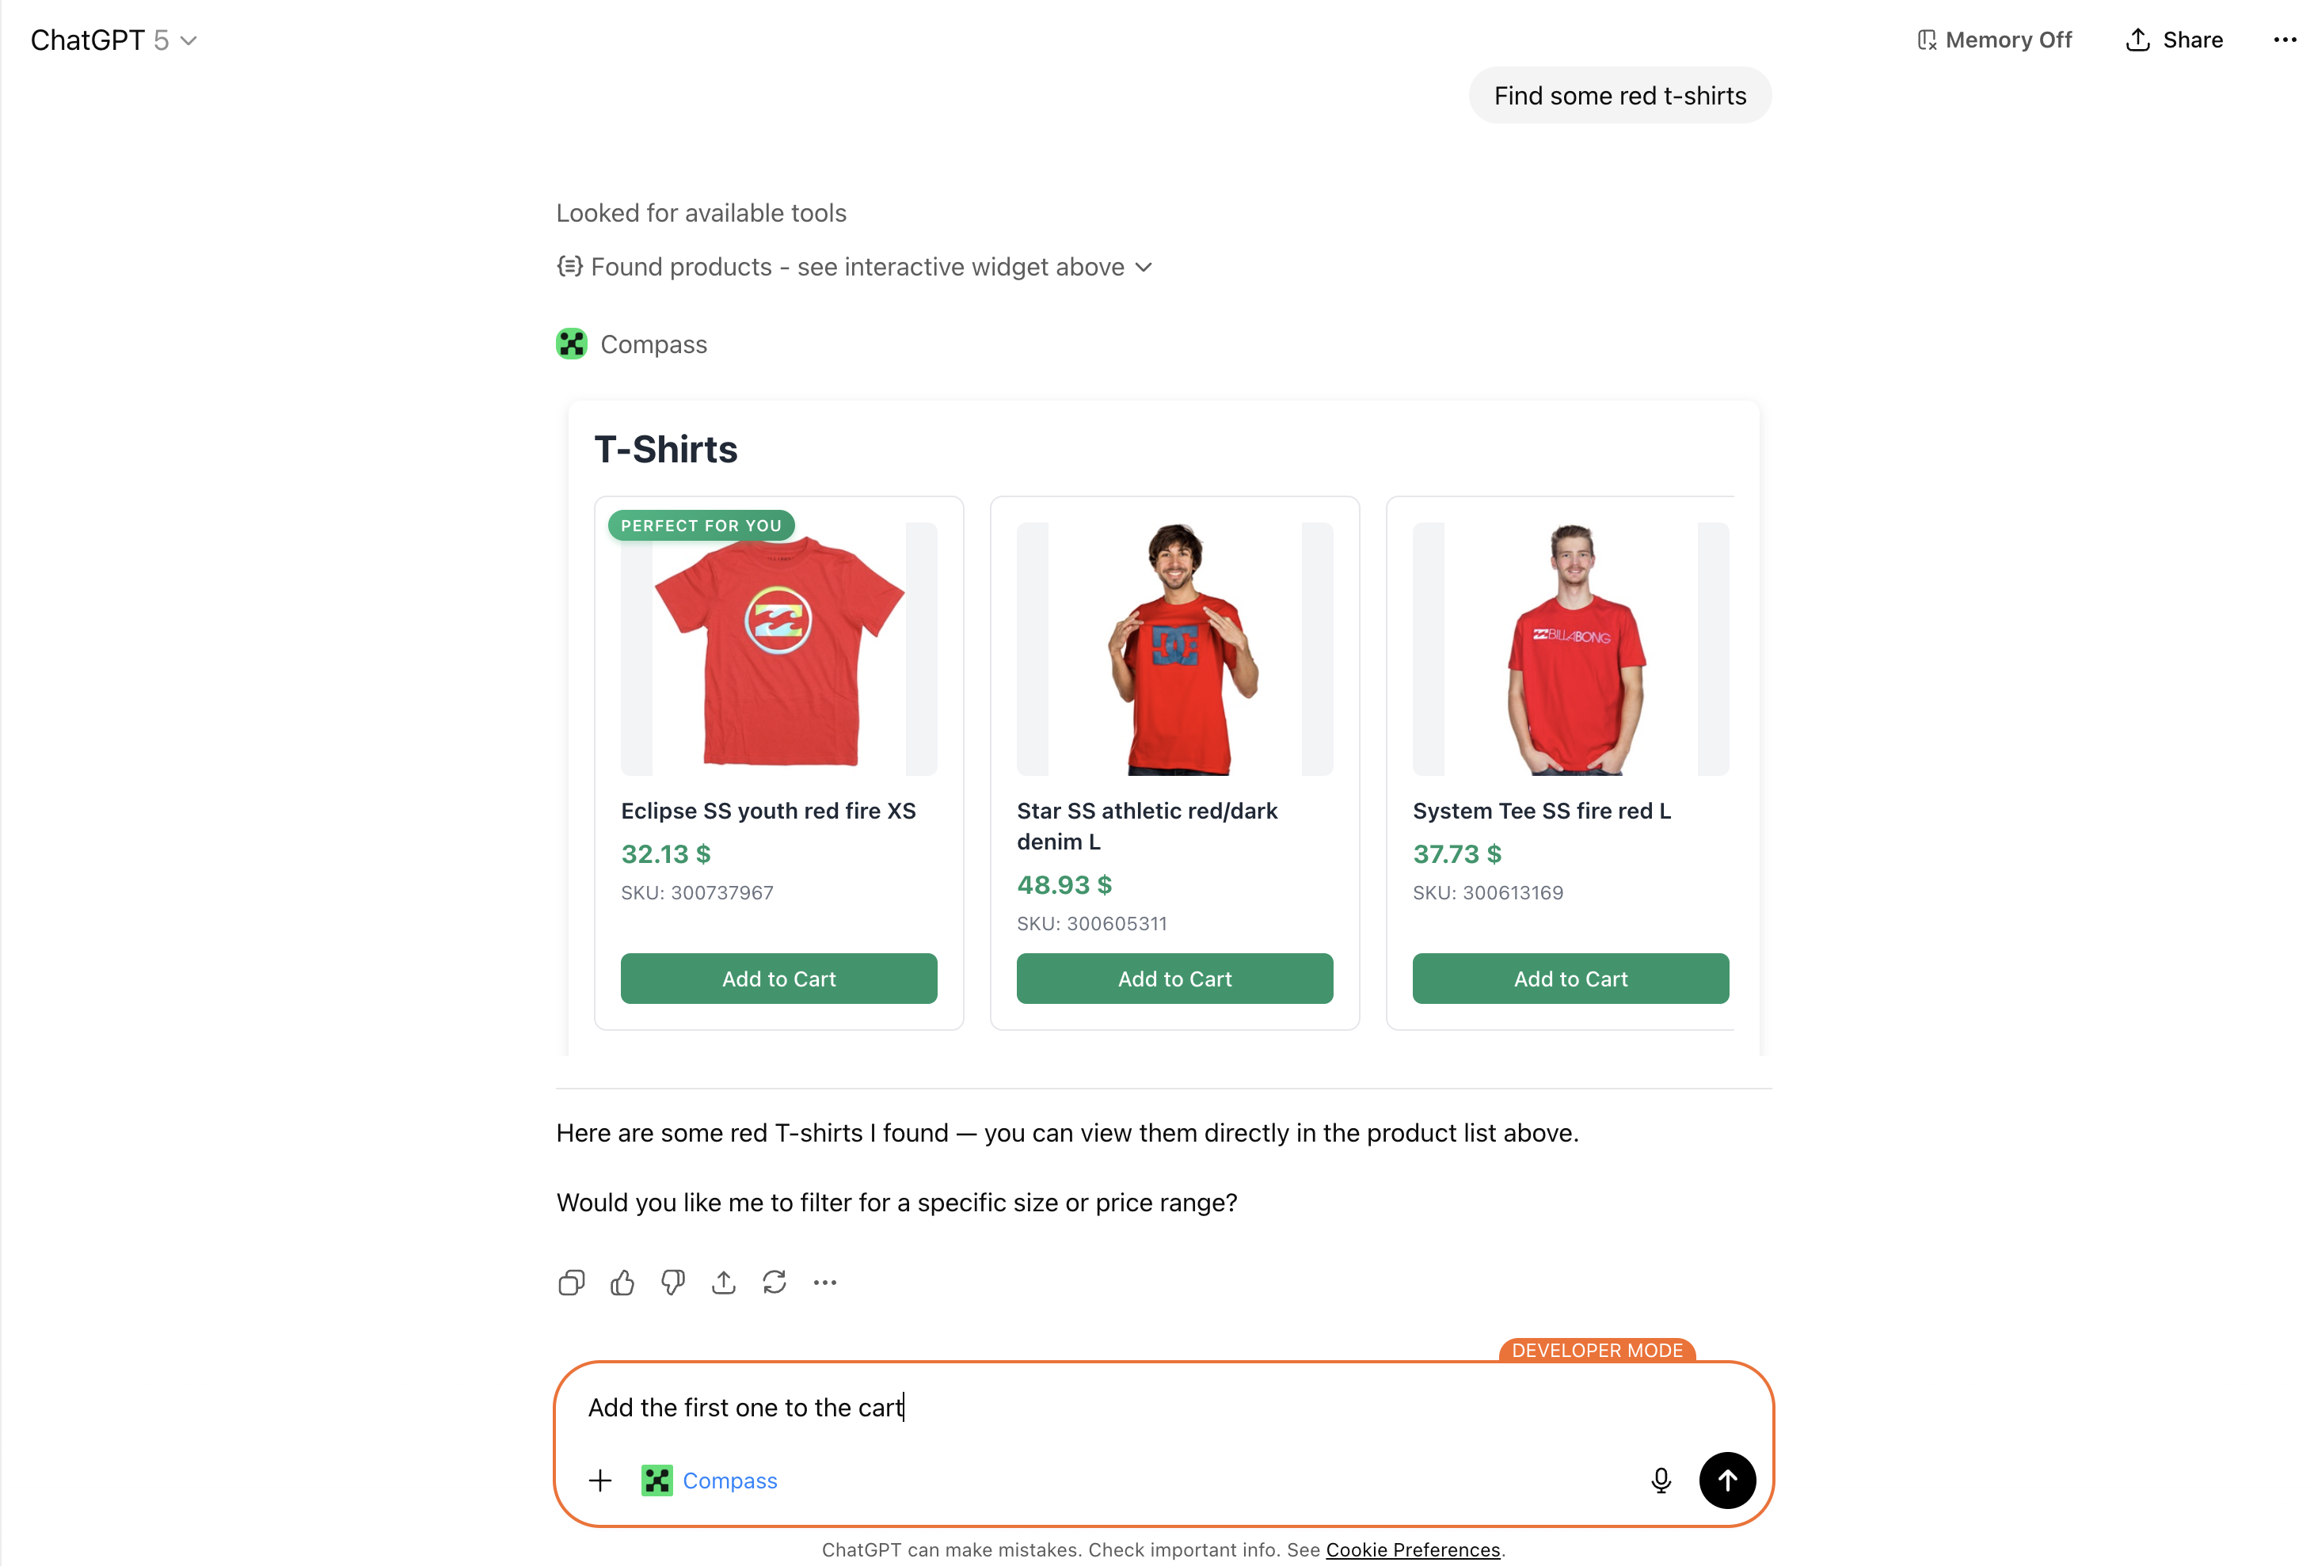This screenshot has width=2314, height=1566.
Task: Click the thumbs down icon
Action: (x=673, y=1283)
